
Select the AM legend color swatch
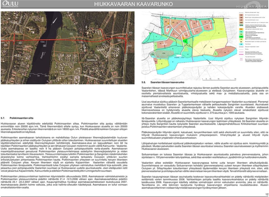point(241,17)
